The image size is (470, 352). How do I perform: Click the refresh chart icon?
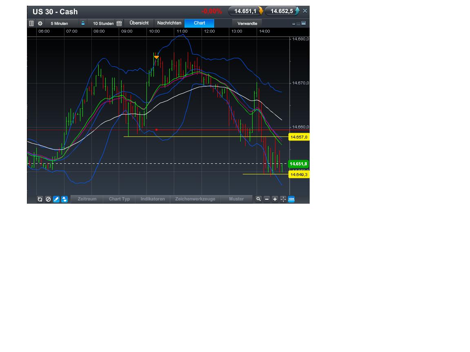[40, 199]
